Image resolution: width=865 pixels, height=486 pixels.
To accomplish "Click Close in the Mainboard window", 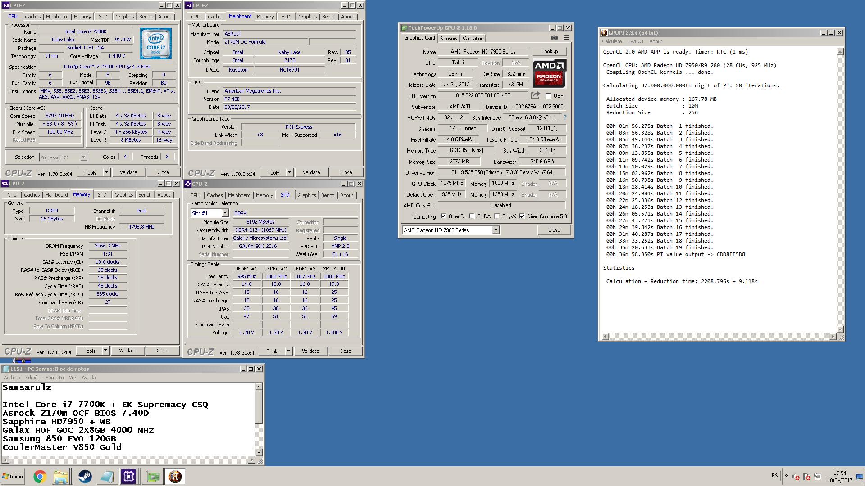I will 346,172.
